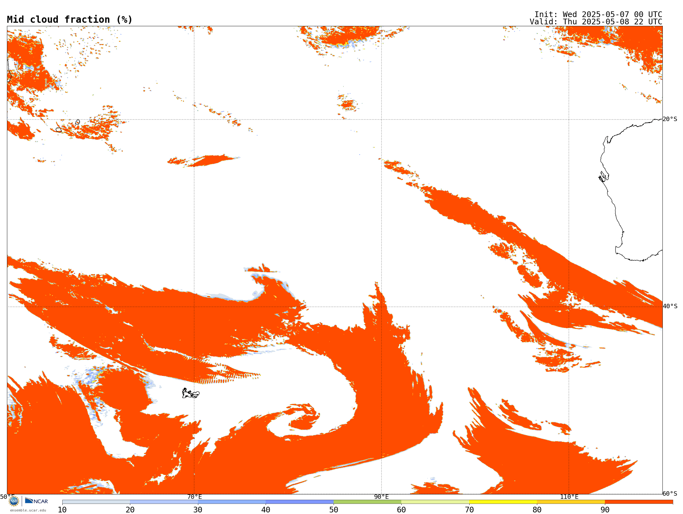
Task: Click the colorbar tick label 50
Action: [334, 510]
